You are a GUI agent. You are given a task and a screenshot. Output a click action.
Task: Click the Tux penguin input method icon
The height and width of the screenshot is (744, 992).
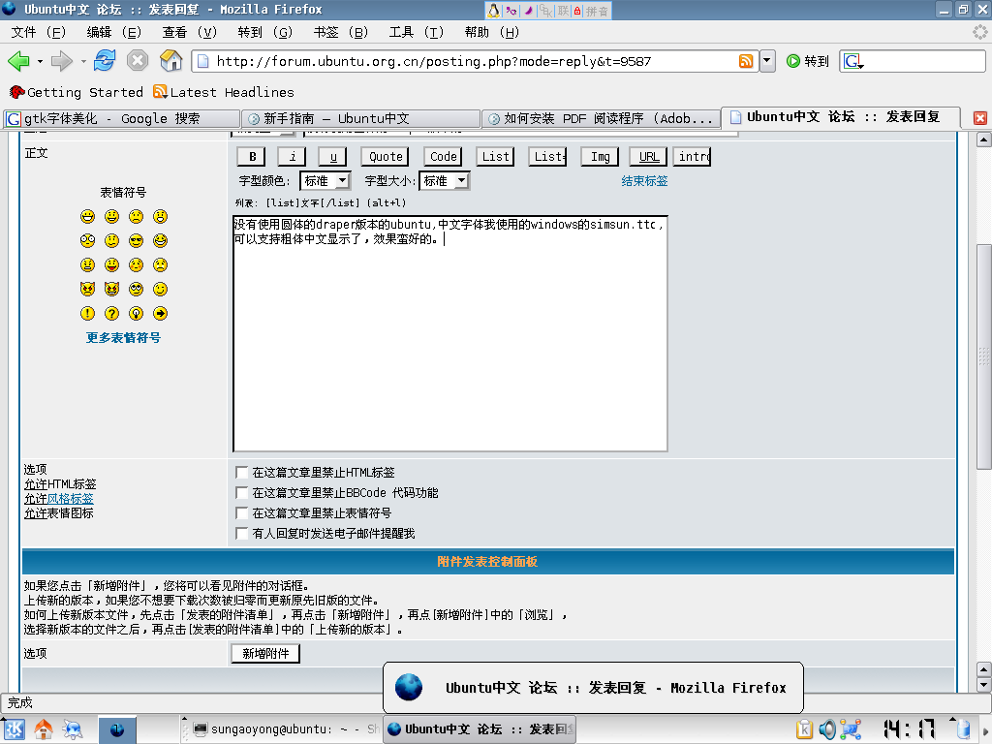pyautogui.click(x=493, y=10)
